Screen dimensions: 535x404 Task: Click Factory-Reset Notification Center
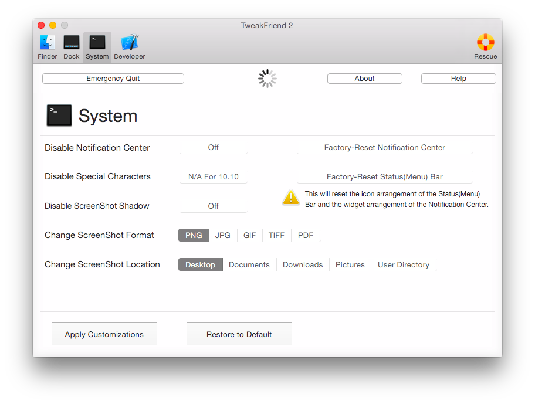(385, 147)
